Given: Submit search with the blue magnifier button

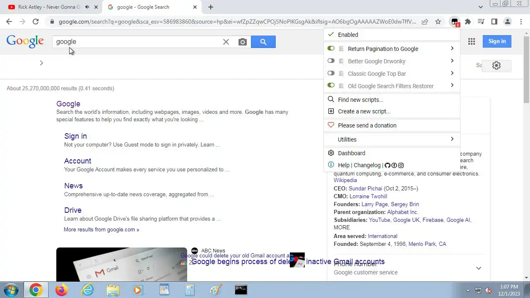Looking at the screenshot, I should (263, 42).
